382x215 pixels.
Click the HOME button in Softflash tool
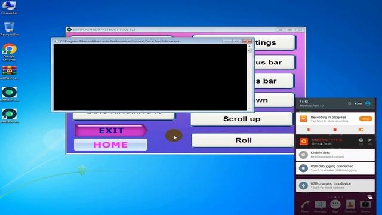coord(110,145)
